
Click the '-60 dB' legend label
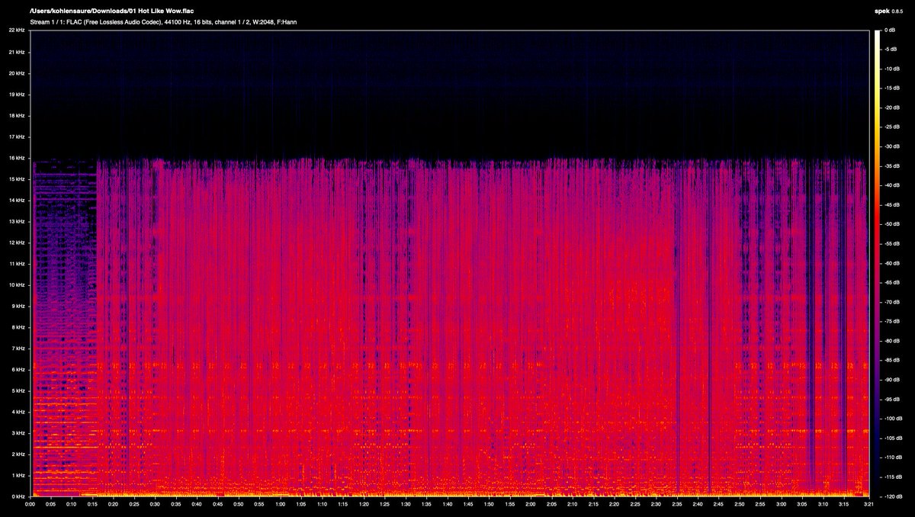point(892,263)
